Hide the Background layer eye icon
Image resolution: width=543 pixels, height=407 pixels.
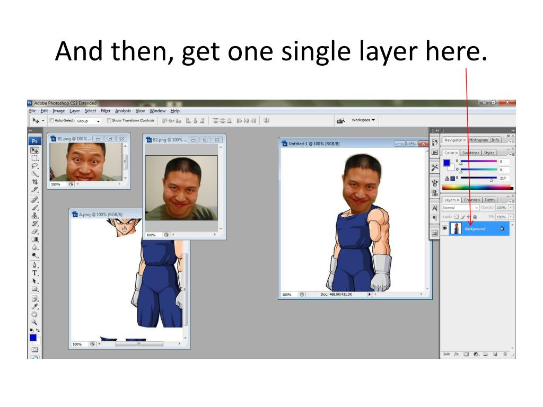tap(445, 228)
